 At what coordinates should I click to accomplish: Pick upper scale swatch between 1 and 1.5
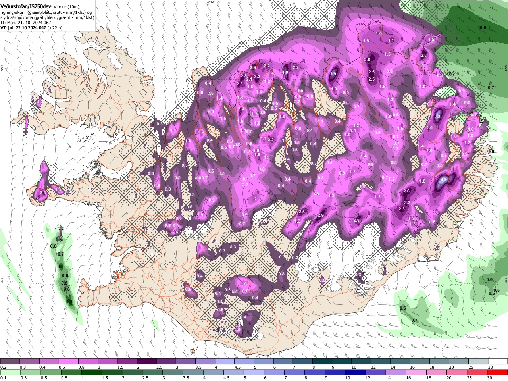pos(107,362)
